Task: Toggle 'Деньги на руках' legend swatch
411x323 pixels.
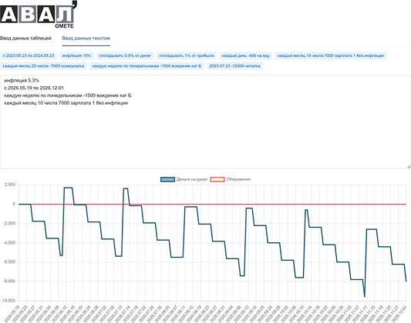Action: click(167, 179)
